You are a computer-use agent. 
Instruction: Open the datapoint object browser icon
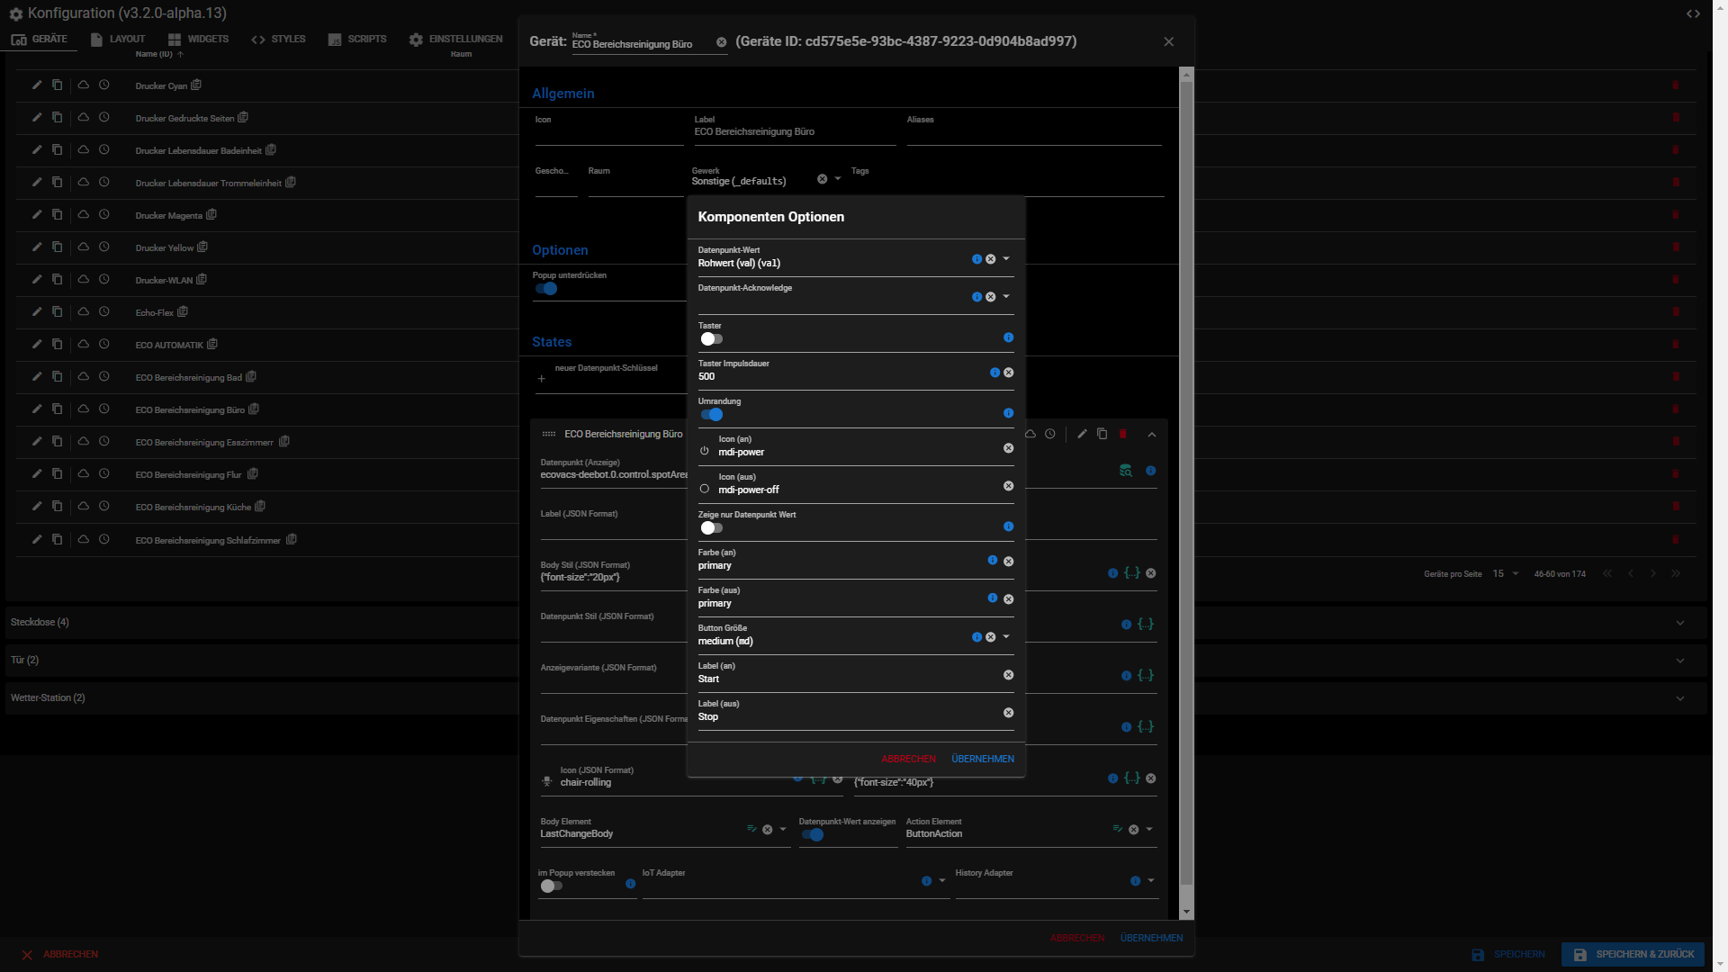(1125, 471)
